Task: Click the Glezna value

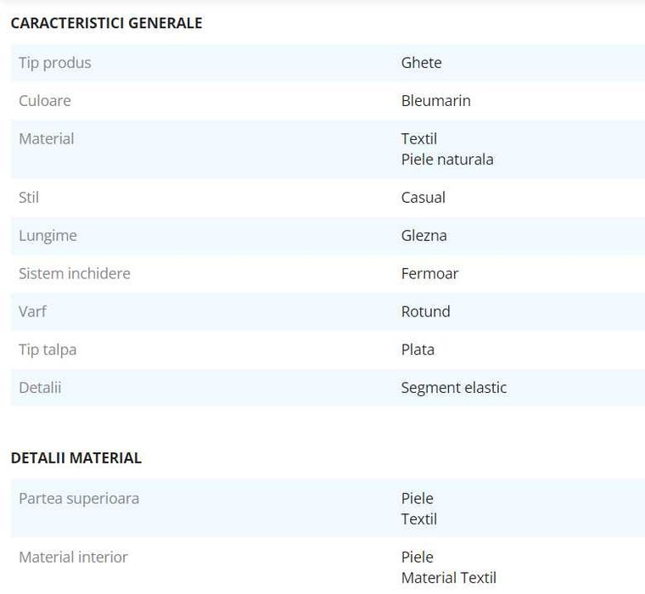Action: 424,236
